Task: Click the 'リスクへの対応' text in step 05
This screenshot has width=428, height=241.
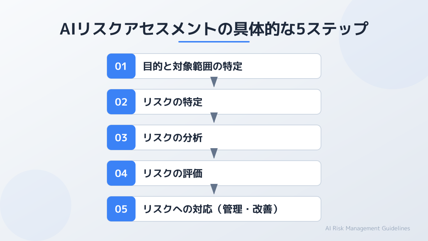Action: point(173,209)
